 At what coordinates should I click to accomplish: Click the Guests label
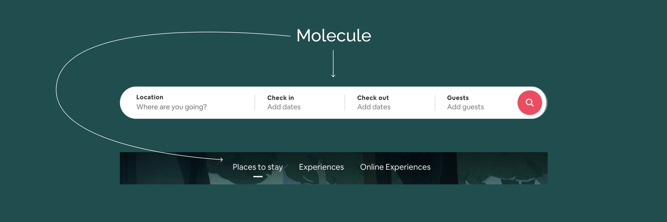point(458,98)
